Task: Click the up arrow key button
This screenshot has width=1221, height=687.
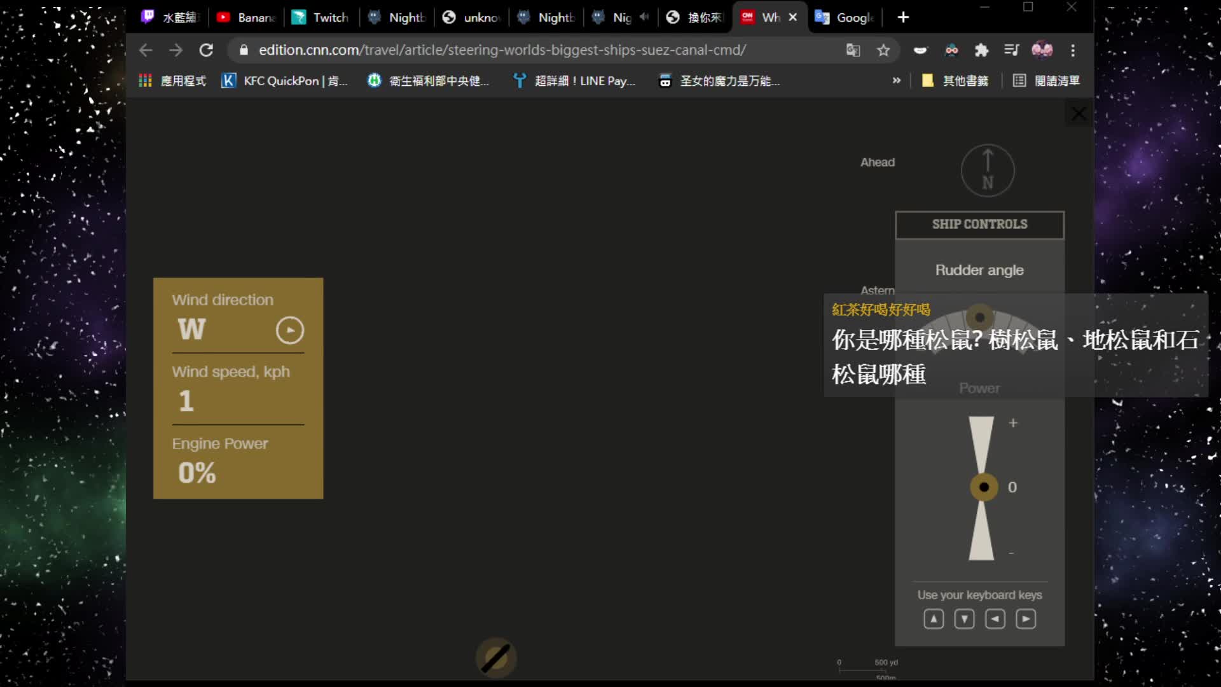Action: coord(934,619)
